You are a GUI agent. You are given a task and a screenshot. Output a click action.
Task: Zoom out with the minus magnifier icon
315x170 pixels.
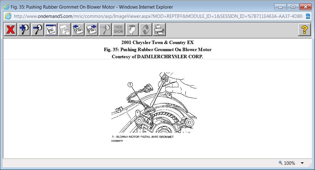pyautogui.click(x=37, y=30)
